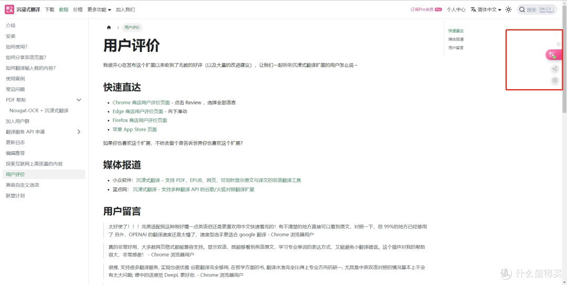Viewport: 567px width, 285px height.
Task: Click the translate language icon beside 简体中文
Action: click(x=473, y=10)
